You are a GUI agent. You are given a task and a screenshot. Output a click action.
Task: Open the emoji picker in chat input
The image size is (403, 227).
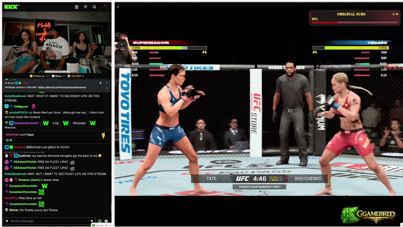tap(92, 221)
